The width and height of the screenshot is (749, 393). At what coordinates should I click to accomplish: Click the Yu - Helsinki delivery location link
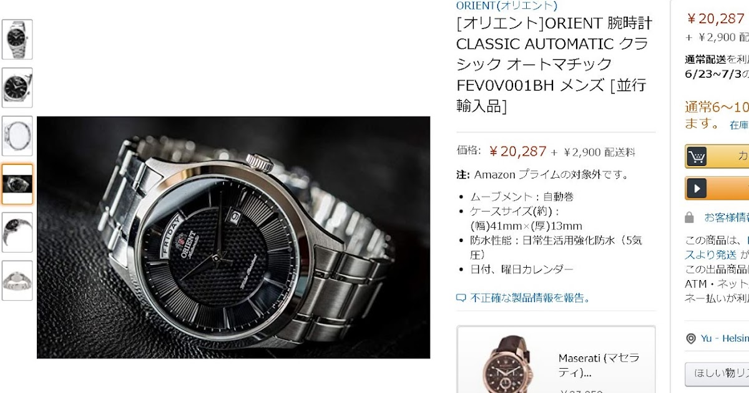click(724, 339)
